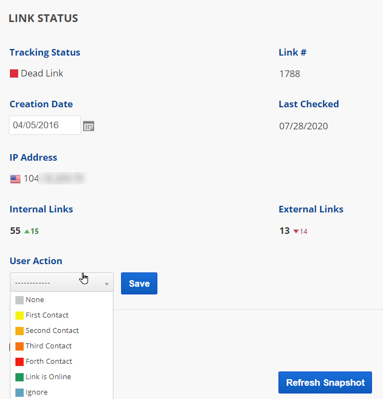Set user action to Link is Online
This screenshot has width=383, height=399.
48,377
